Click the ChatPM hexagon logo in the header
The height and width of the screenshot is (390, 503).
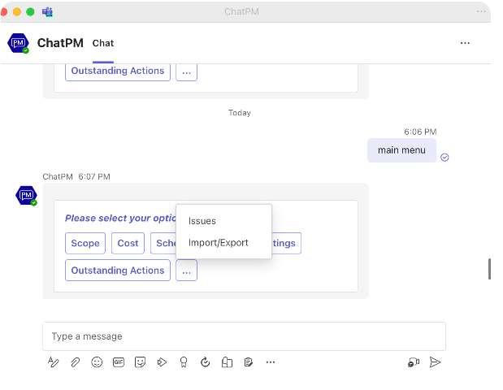coord(19,43)
